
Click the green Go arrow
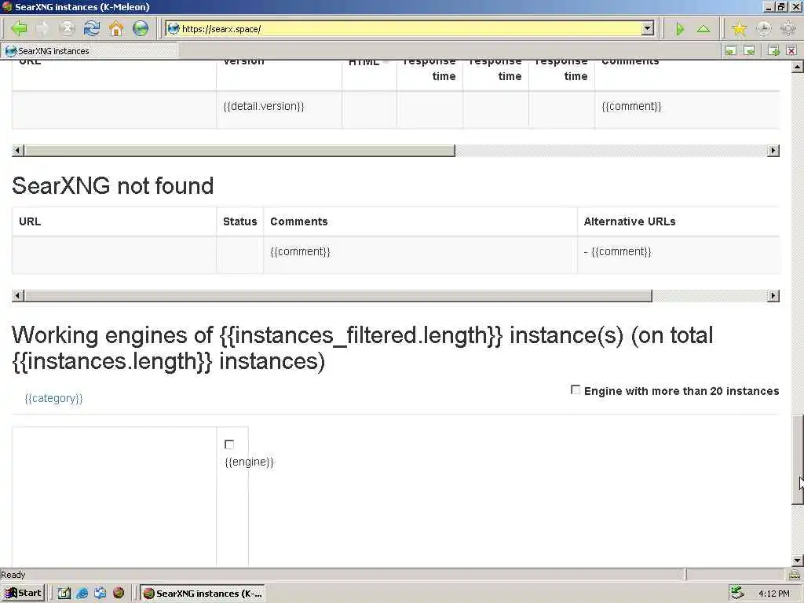coord(680,29)
